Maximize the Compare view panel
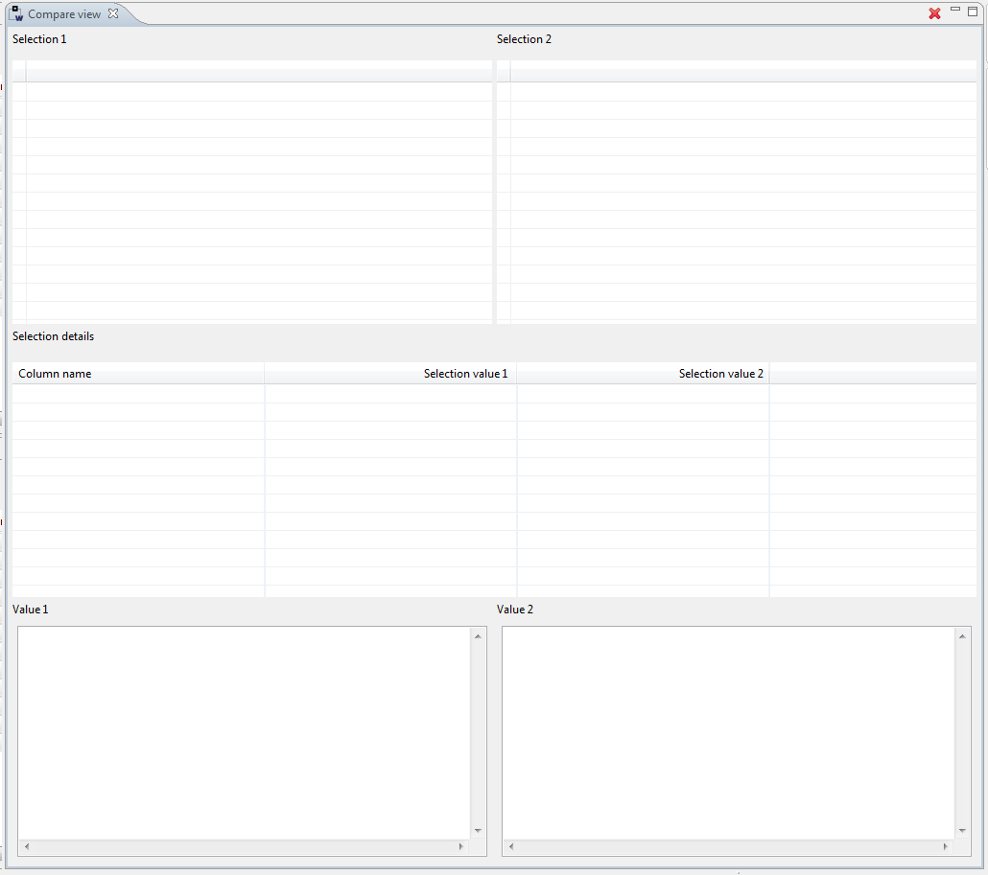The height and width of the screenshot is (875, 988). [x=973, y=12]
